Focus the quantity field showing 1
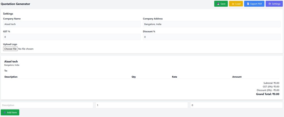This screenshot has width=284, height=117. pos(142,105)
